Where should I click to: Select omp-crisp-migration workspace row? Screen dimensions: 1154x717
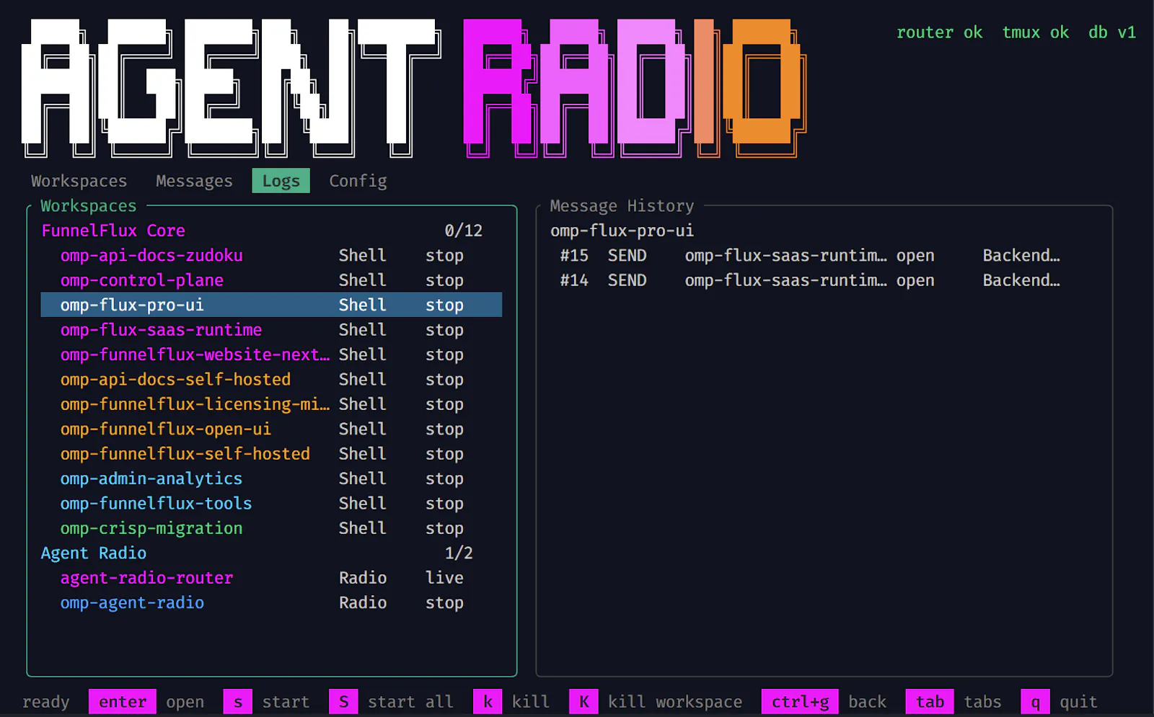[x=271, y=528]
